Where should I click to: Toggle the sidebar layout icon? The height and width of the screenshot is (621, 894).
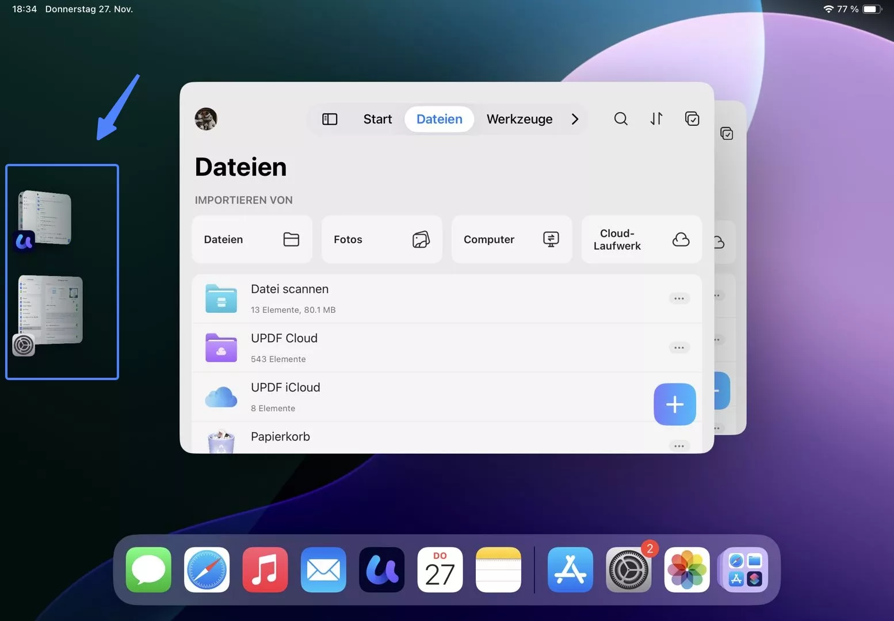pos(330,119)
